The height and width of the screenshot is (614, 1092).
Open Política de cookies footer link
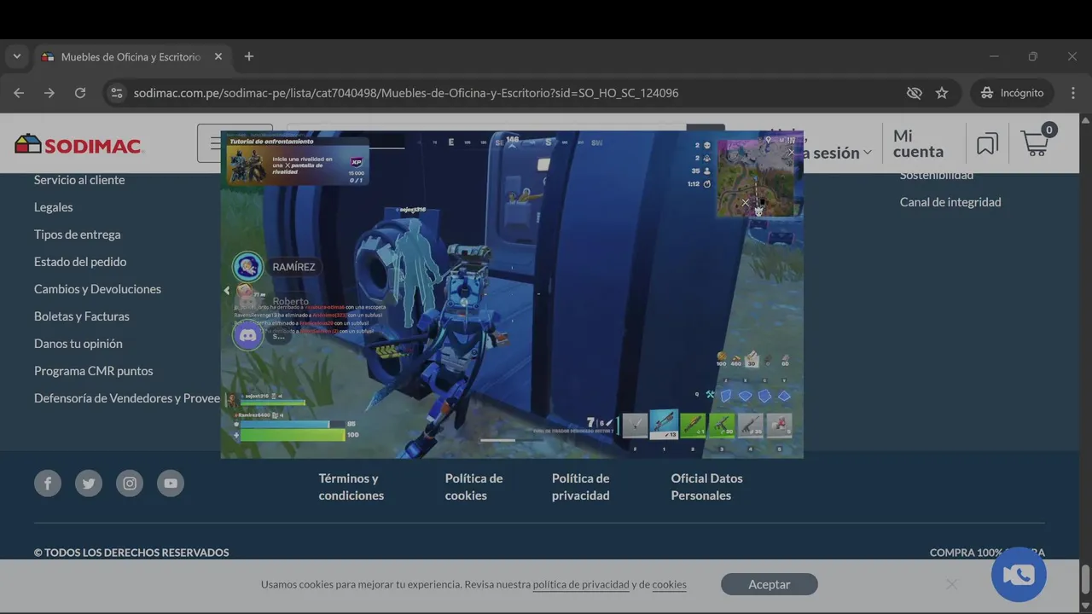[473, 487]
